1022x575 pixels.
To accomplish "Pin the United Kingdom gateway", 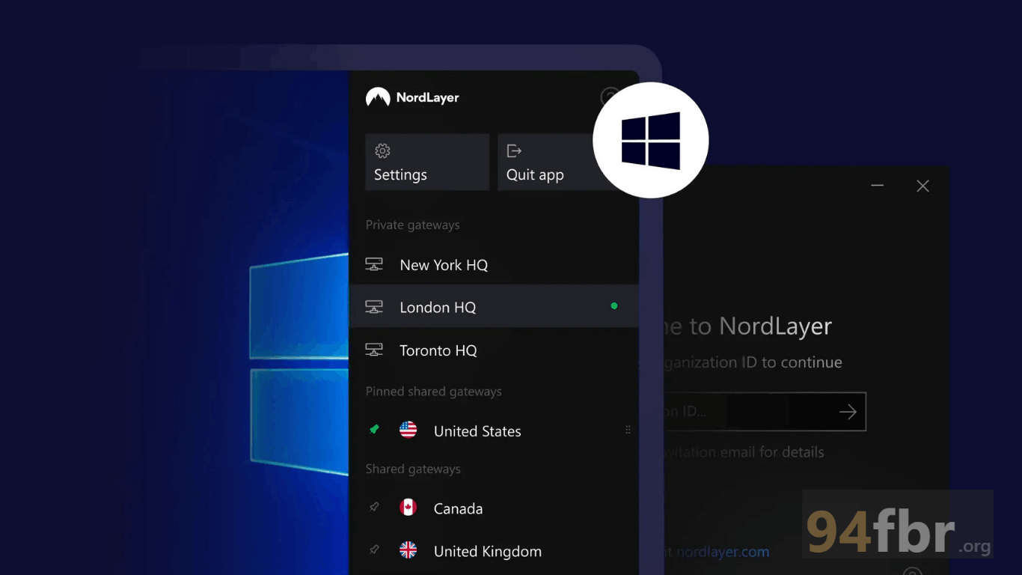I will [375, 550].
